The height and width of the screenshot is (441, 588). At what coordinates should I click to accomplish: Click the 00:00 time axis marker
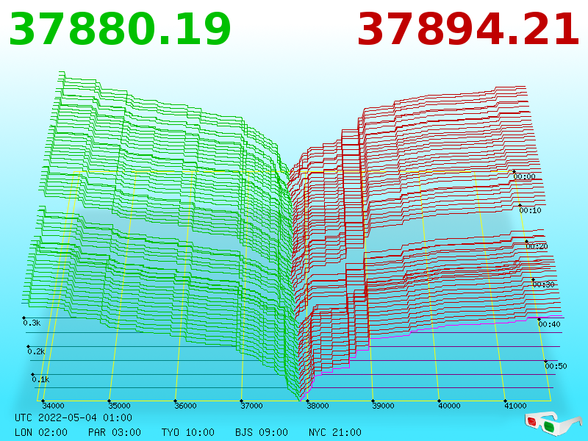tap(524, 176)
